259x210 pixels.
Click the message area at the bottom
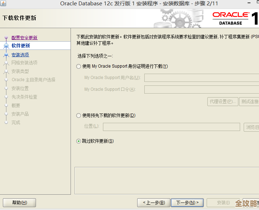[x=167, y=181]
